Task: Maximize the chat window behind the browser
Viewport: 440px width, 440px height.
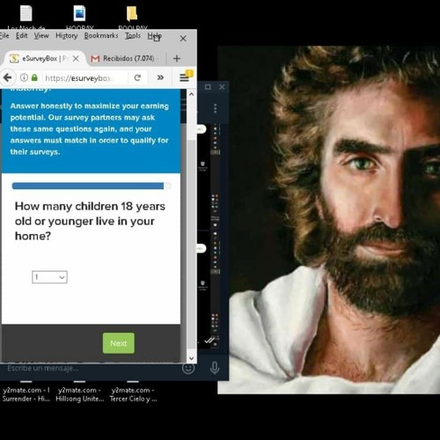Action: 208,87
